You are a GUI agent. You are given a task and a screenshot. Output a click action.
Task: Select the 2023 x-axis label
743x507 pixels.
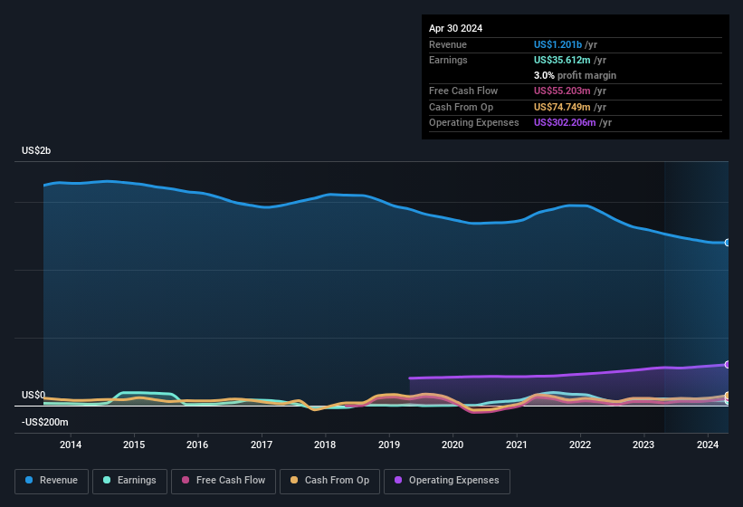[x=643, y=445]
